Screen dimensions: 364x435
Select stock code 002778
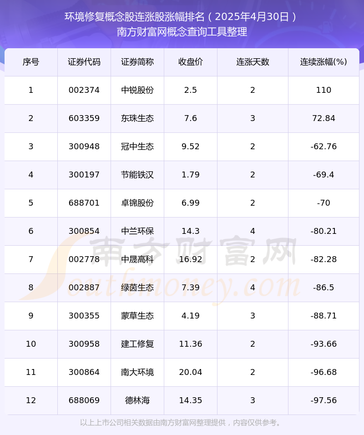pos(84,259)
